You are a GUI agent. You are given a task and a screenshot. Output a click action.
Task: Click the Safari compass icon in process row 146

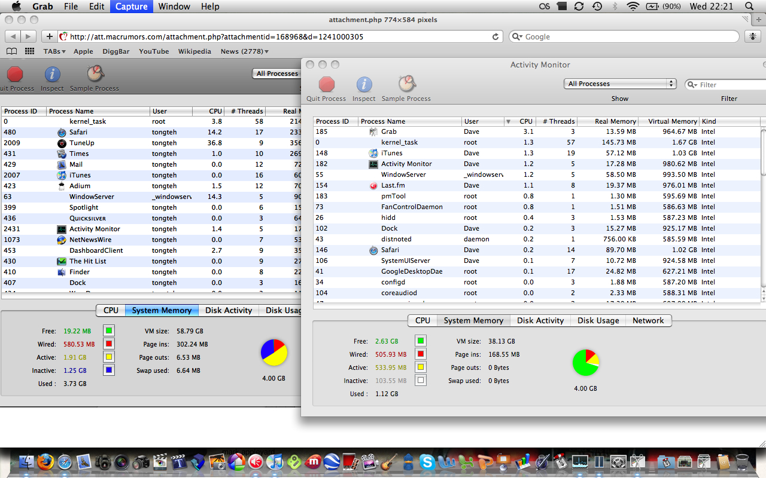click(x=373, y=250)
